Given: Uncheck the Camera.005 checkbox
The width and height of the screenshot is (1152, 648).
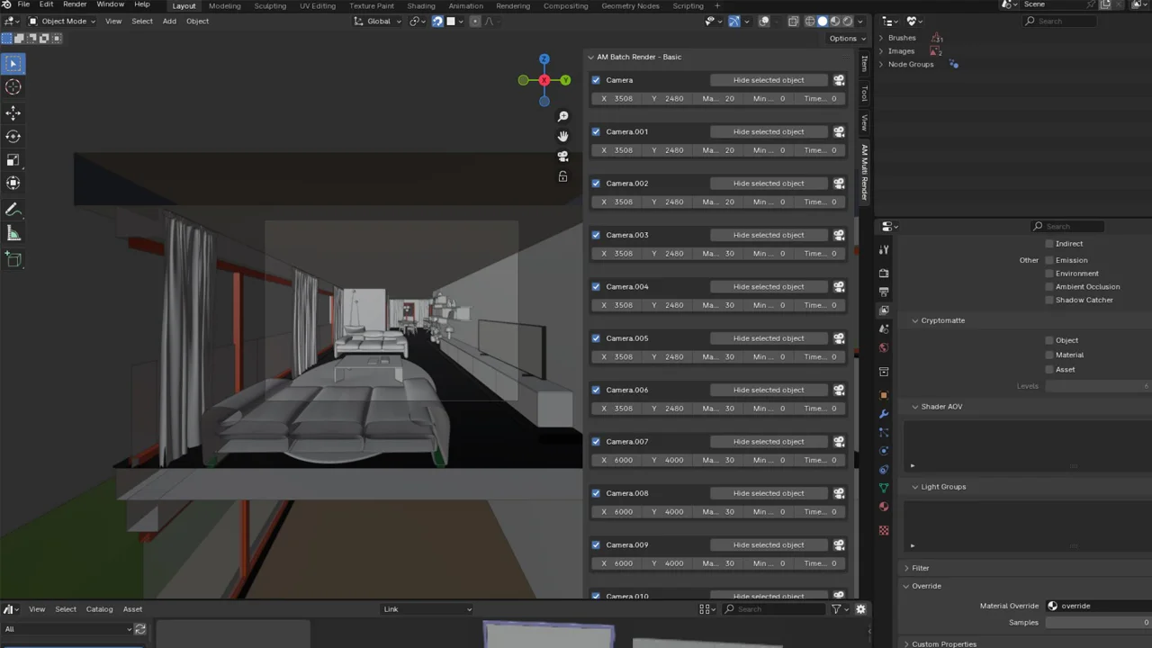Looking at the screenshot, I should pos(596,337).
